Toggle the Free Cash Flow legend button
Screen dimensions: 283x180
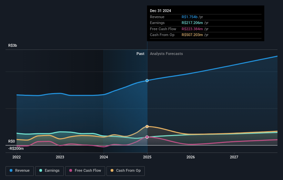pyautogui.click(x=85, y=171)
